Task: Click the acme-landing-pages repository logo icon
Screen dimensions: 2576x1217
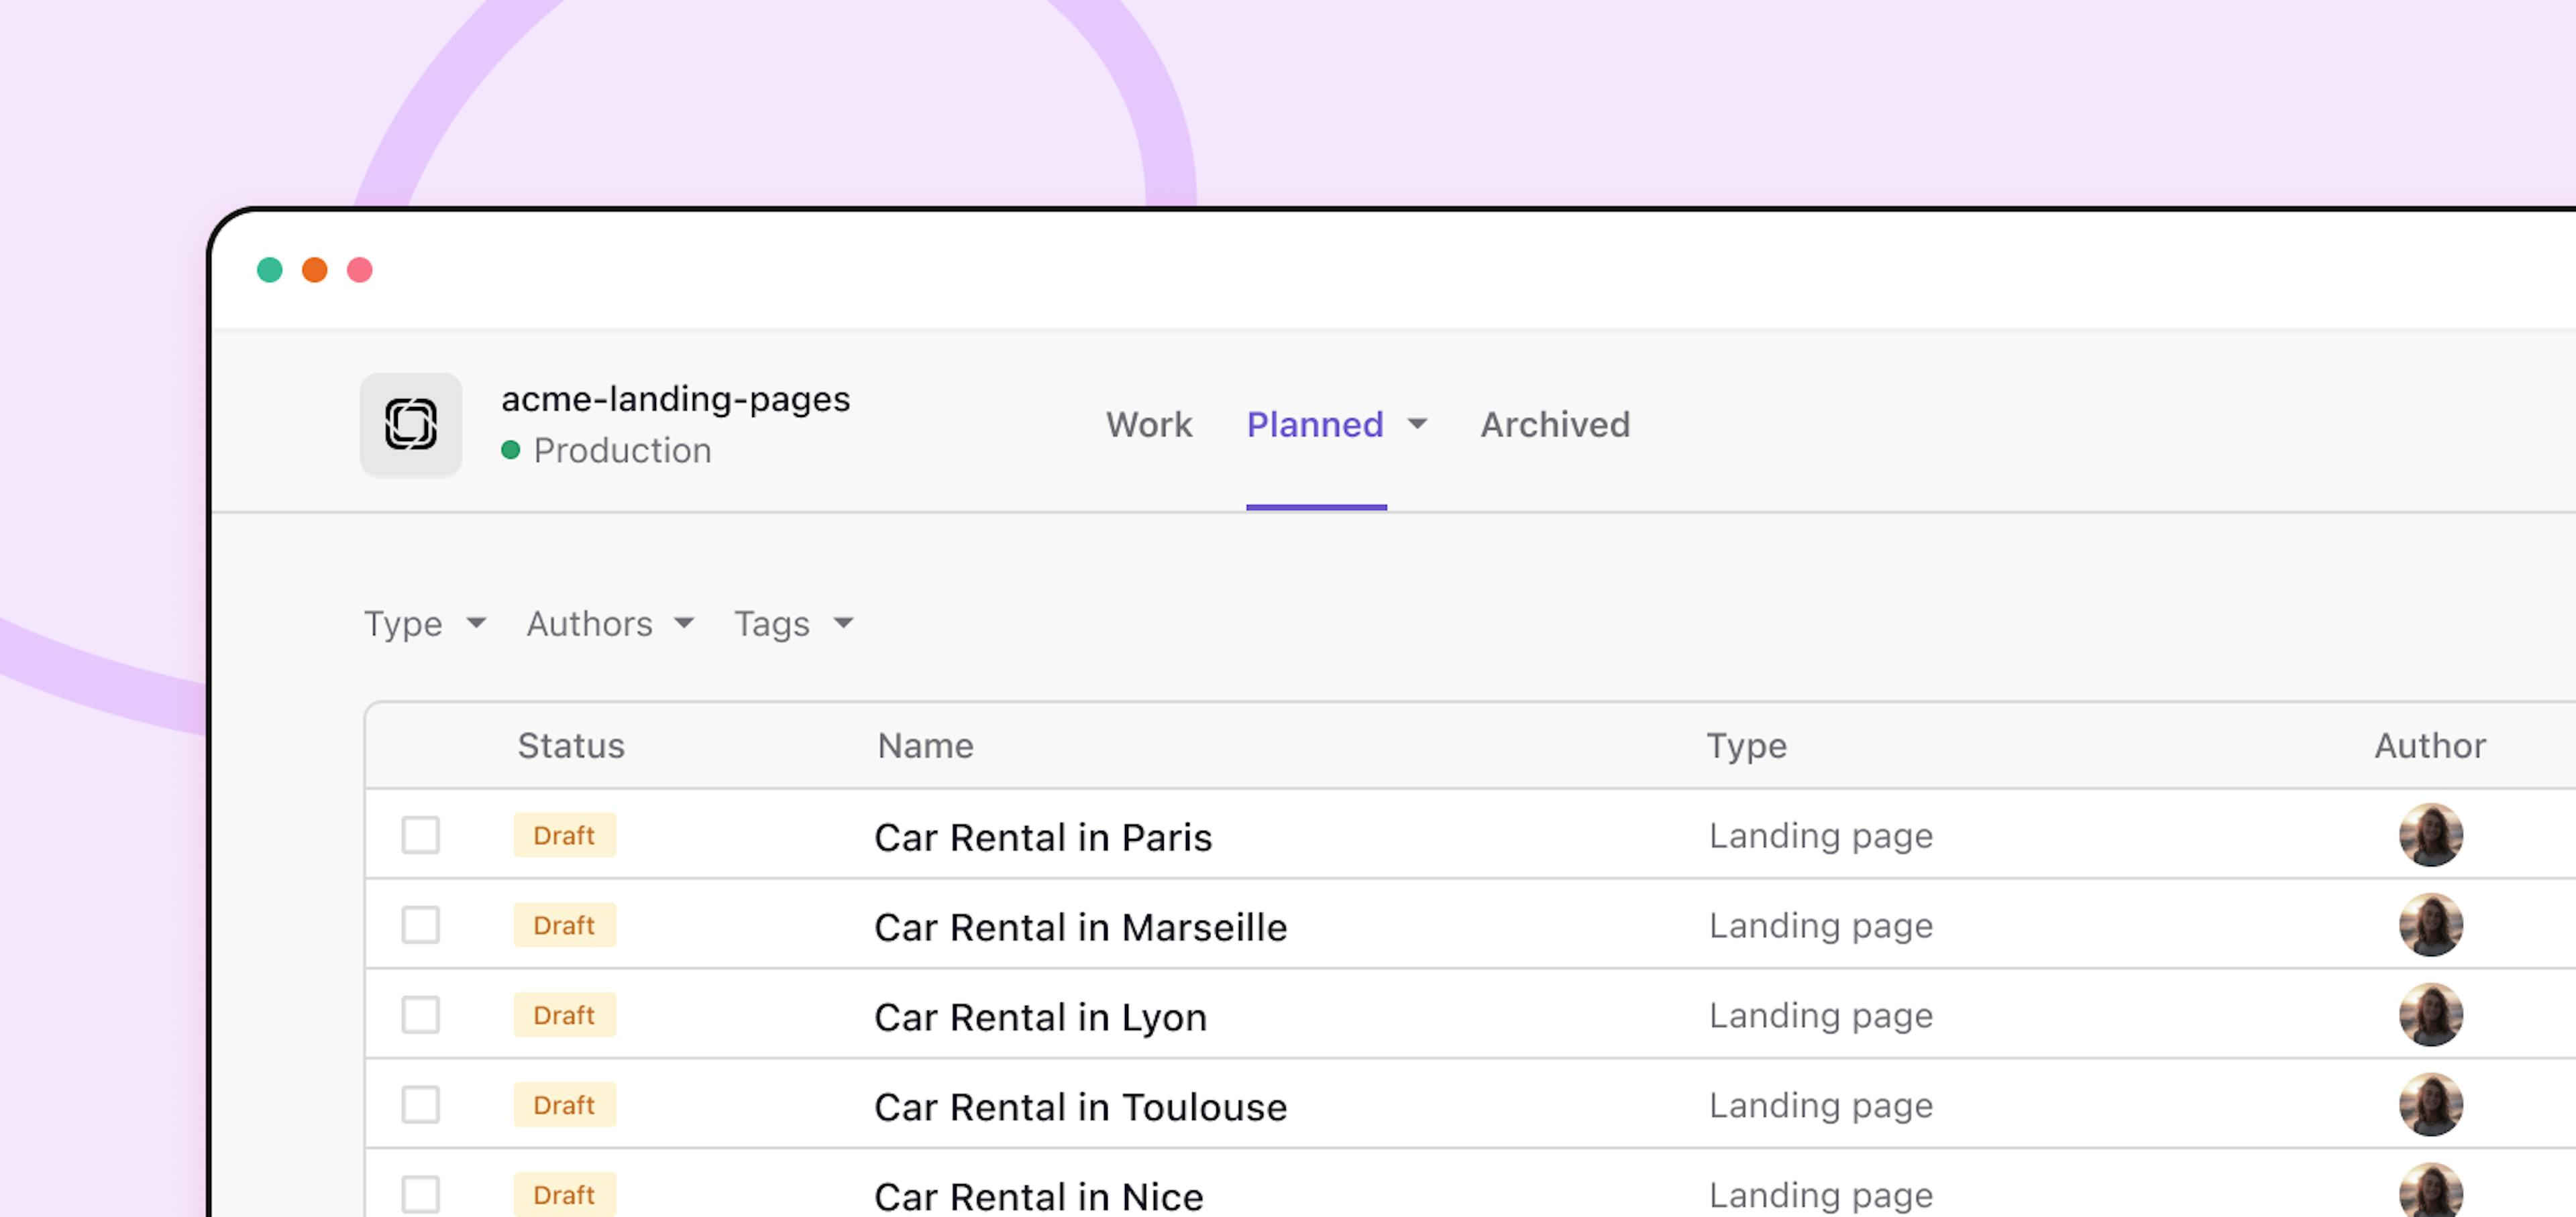Action: [x=410, y=424]
